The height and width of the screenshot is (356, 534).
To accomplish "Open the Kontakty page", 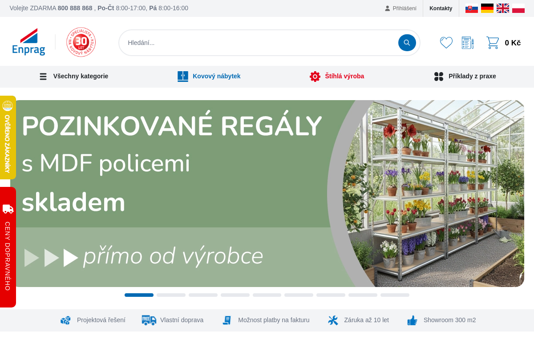I will click(x=441, y=8).
